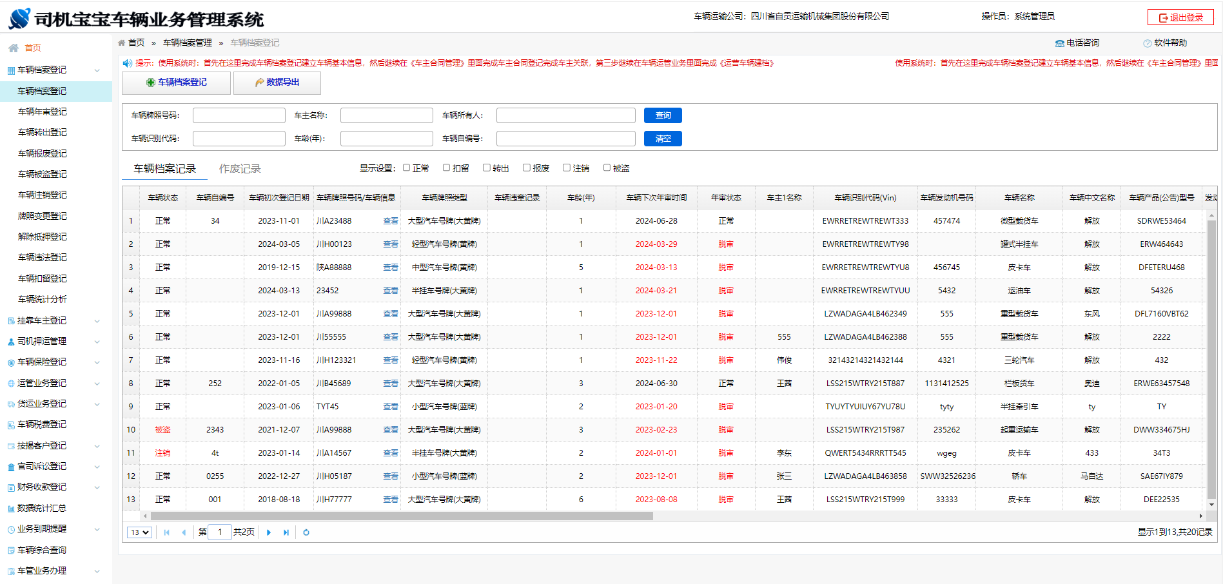Image resolution: width=1223 pixels, height=584 pixels.
Task: Go to last page of the table
Action: (x=286, y=532)
